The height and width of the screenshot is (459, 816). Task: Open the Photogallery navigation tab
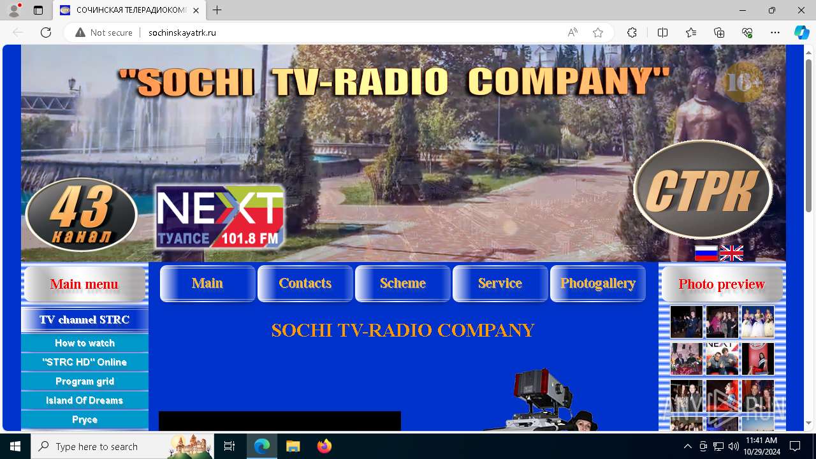[598, 283]
